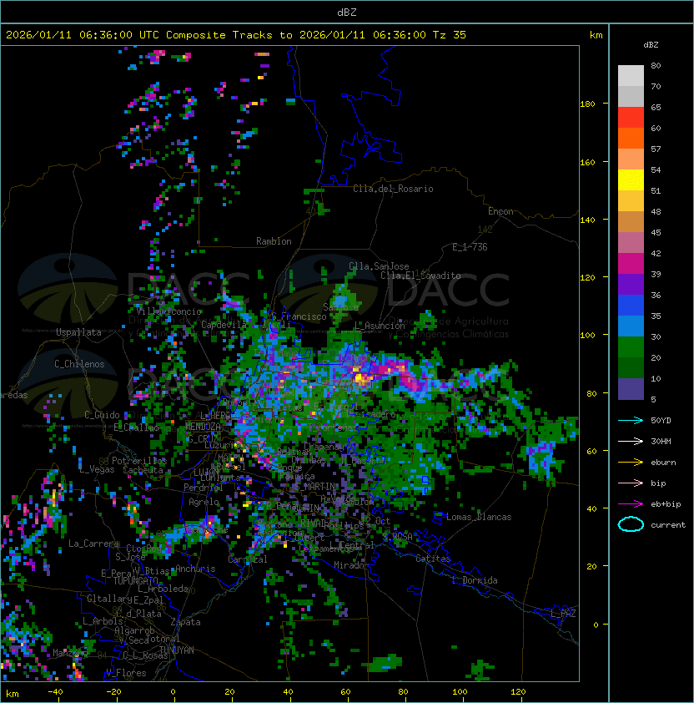The image size is (694, 703).
Task: Select the orange 60-57 dBZ swatch
Action: pos(631,138)
